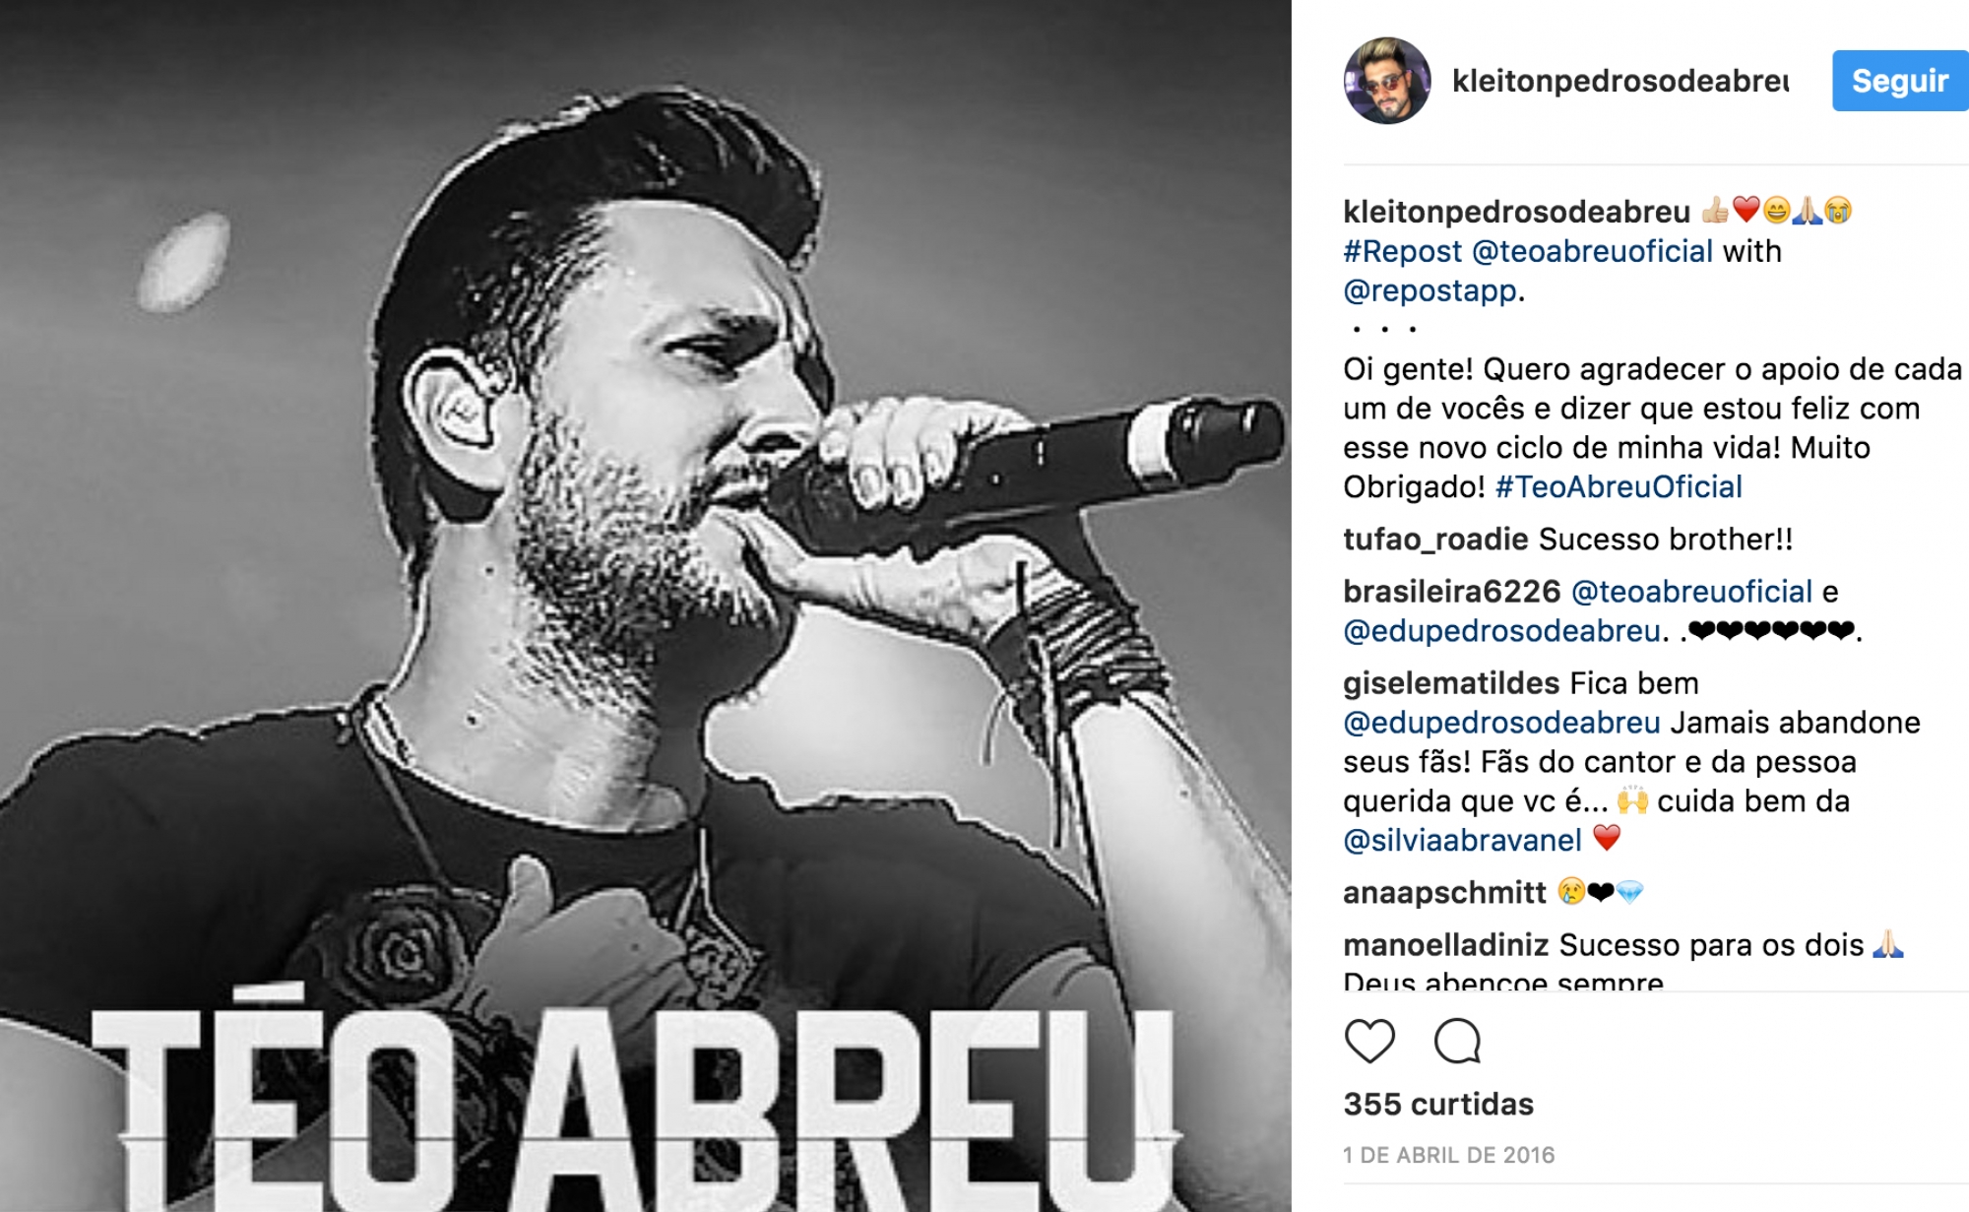Open the @silviaabravanel mention
The width and height of the screenshot is (1969, 1212).
click(1462, 841)
